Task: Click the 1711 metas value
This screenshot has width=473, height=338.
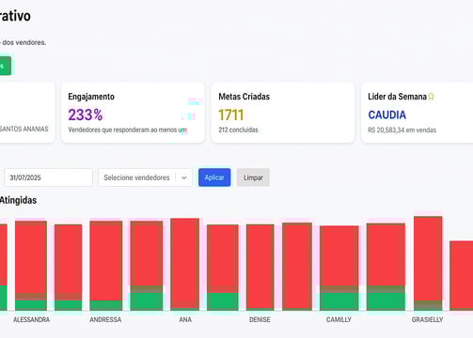Action: [x=231, y=115]
